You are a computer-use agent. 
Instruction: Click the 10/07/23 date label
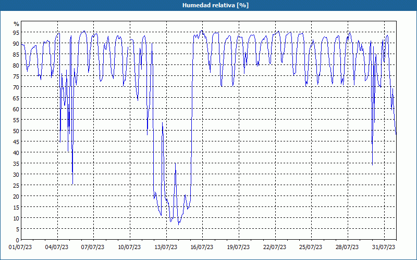pos(129,247)
